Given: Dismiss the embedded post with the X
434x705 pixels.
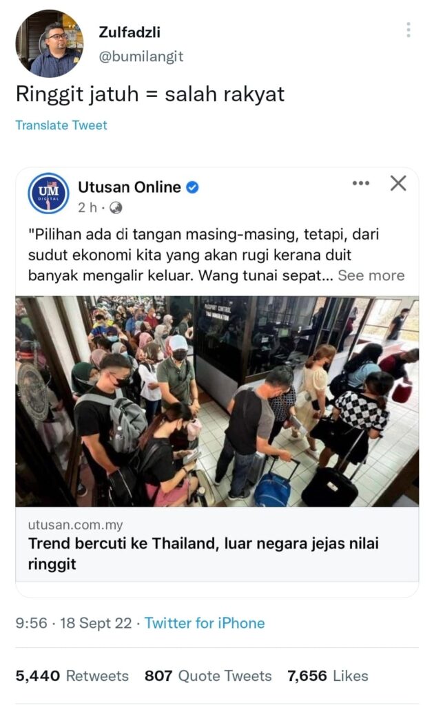Looking at the screenshot, I should pos(398,183).
